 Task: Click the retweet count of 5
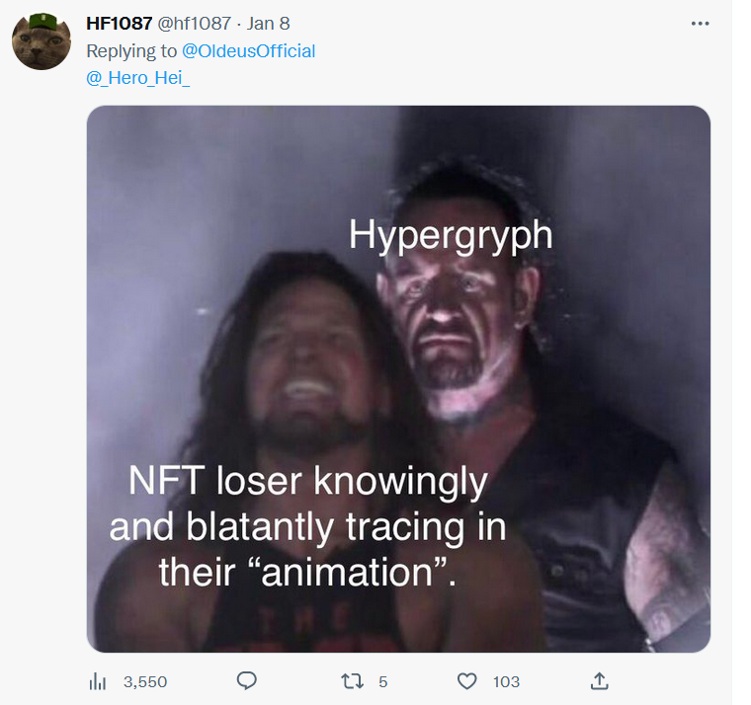point(382,681)
